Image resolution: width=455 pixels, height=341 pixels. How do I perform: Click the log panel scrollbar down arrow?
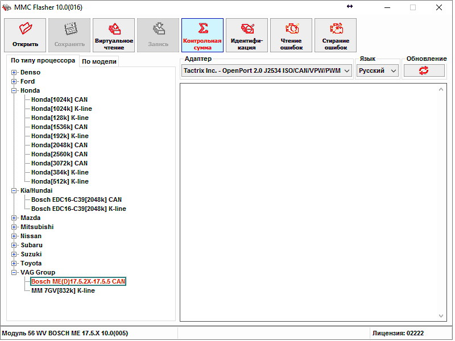click(x=442, y=316)
